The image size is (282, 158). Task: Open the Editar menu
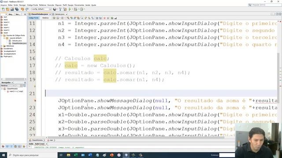(x=10, y=5)
